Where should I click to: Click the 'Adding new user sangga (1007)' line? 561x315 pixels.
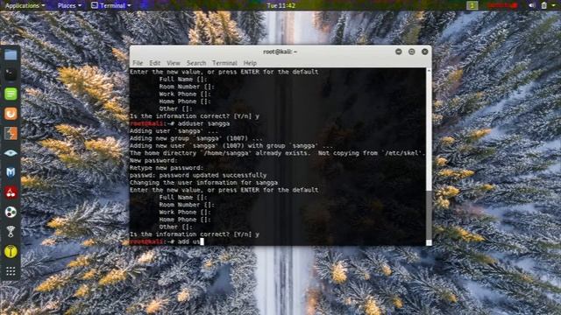point(231,146)
